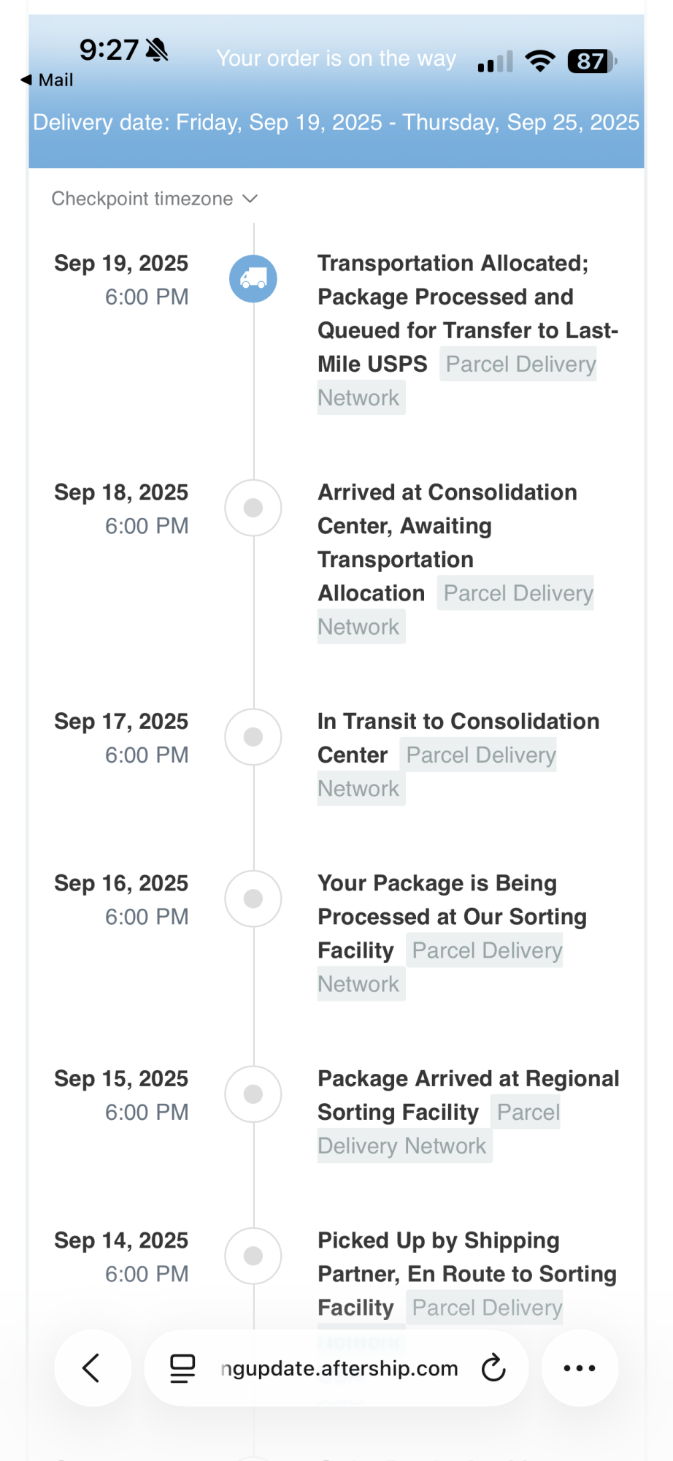Tap the Wi-Fi status icon
This screenshot has height=1461, width=673.
pos(539,61)
